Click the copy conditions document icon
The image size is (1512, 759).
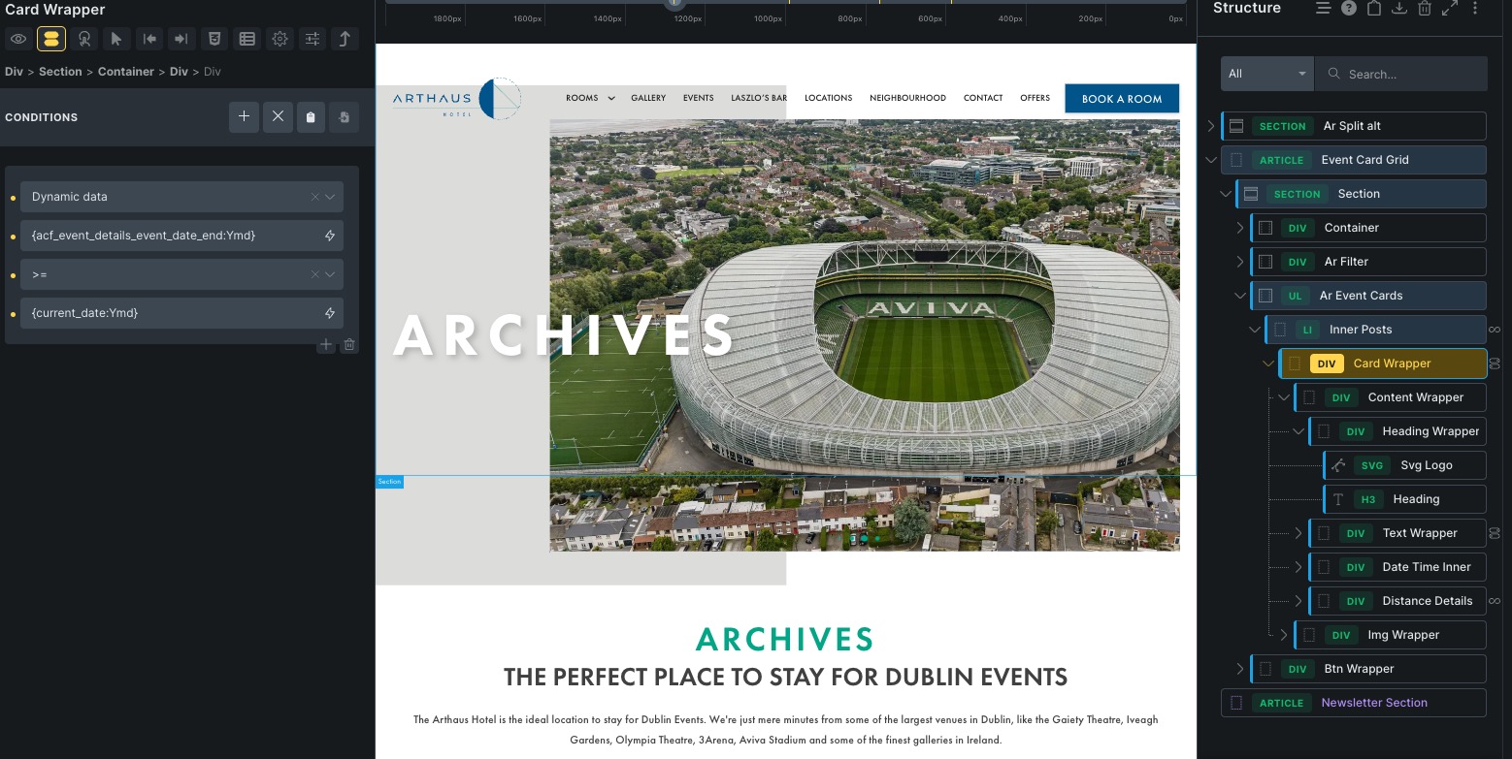(344, 117)
